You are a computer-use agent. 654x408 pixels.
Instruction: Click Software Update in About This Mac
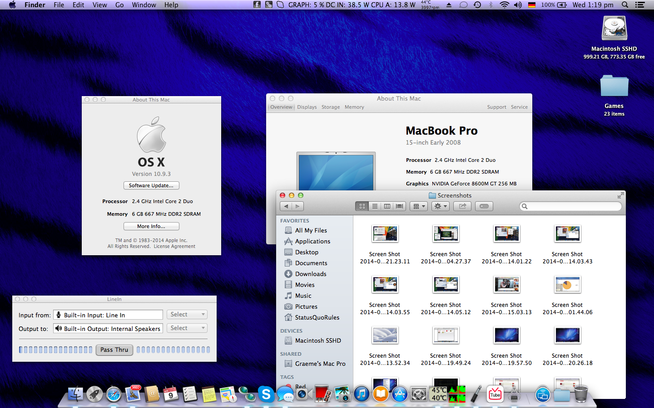151,185
